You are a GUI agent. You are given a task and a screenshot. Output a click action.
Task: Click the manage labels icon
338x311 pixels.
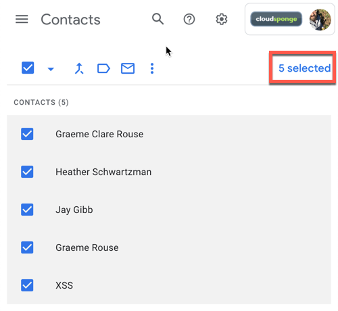(x=103, y=68)
